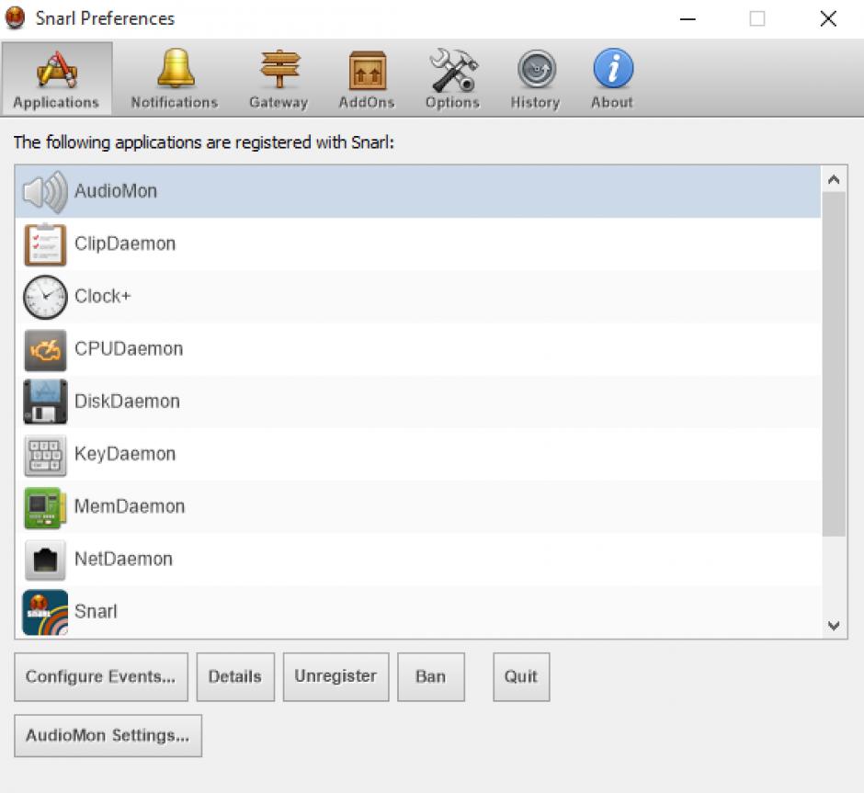The width and height of the screenshot is (864, 793).
Task: Switch to the History tab label
Action: click(535, 102)
